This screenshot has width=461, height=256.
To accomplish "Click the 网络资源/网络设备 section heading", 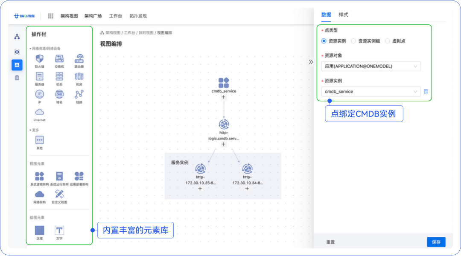I will click(46, 49).
